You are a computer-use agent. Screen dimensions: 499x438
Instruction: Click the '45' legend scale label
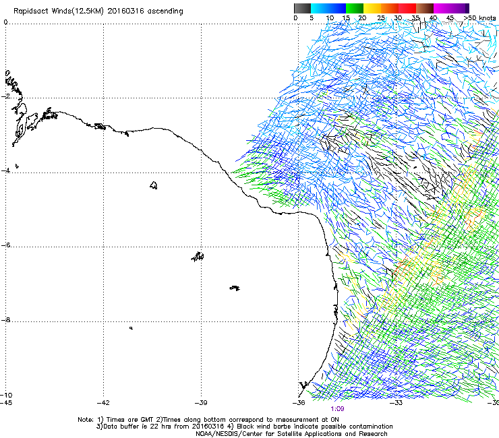450,18
